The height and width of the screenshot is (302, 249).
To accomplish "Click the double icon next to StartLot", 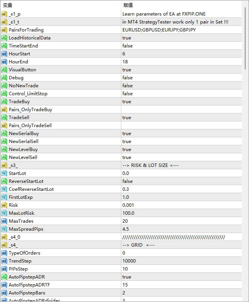I will [4, 173].
